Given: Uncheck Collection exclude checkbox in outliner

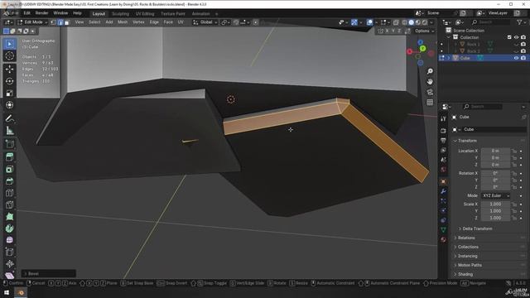Looking at the screenshot, I should click(x=509, y=37).
